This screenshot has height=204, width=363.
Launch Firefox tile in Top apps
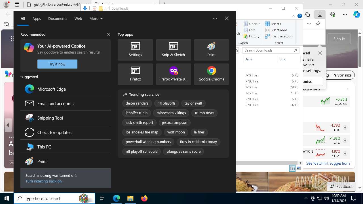click(x=135, y=74)
